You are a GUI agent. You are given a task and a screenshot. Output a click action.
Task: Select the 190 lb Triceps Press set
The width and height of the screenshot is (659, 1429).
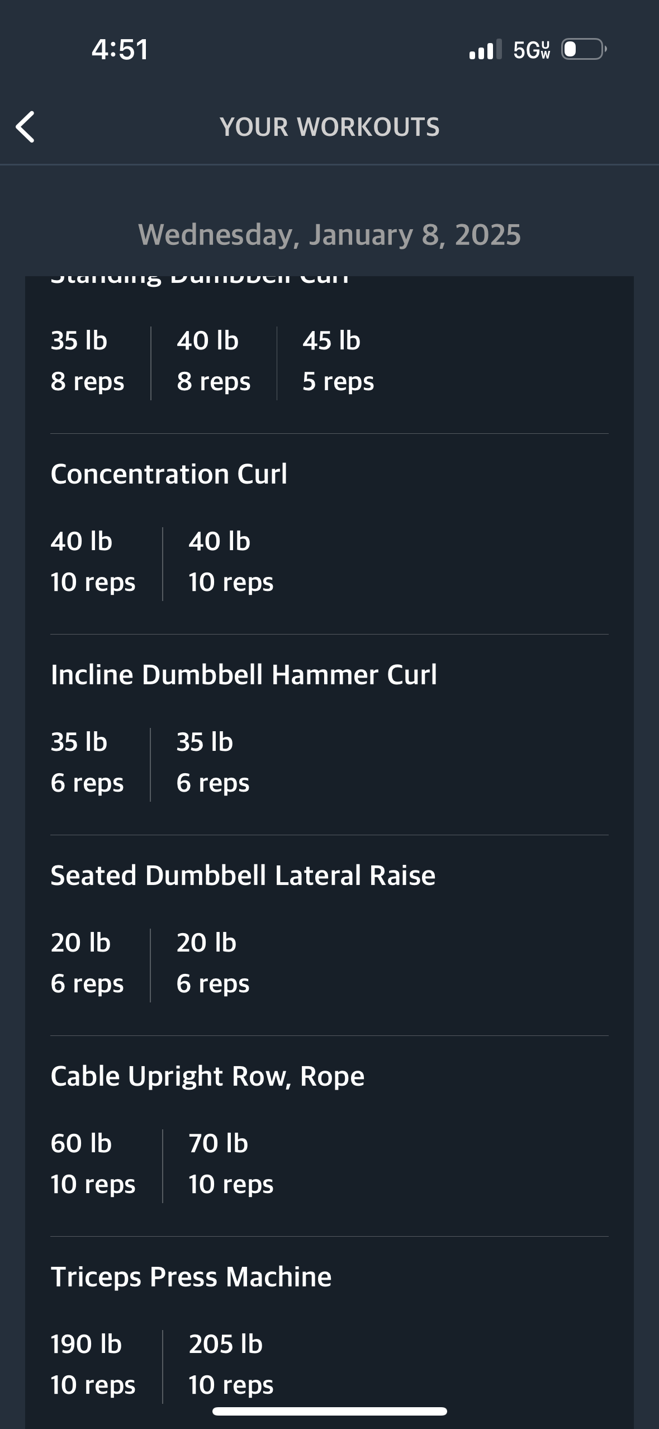93,1364
